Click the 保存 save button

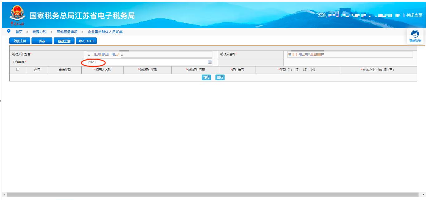42,41
